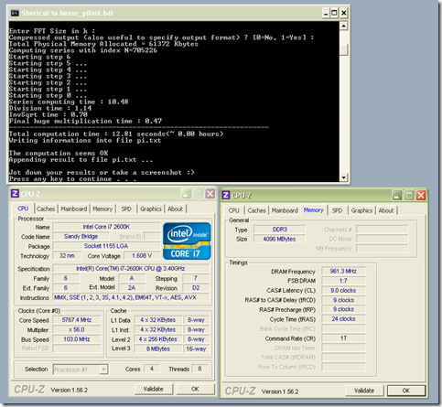The width and height of the screenshot is (442, 407).
Task: Click the Code Name field Sandy Bridge
Action: point(81,236)
